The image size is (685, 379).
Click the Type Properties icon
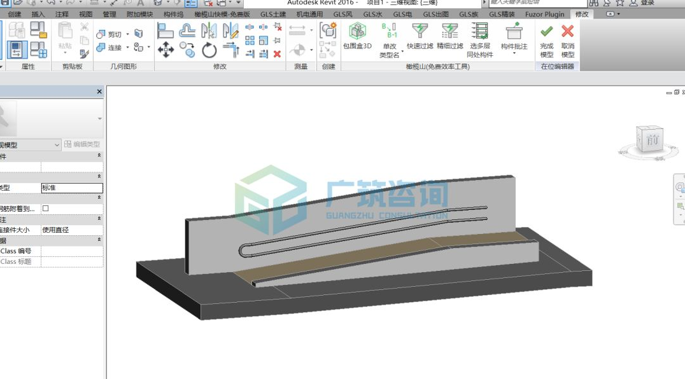click(x=17, y=30)
